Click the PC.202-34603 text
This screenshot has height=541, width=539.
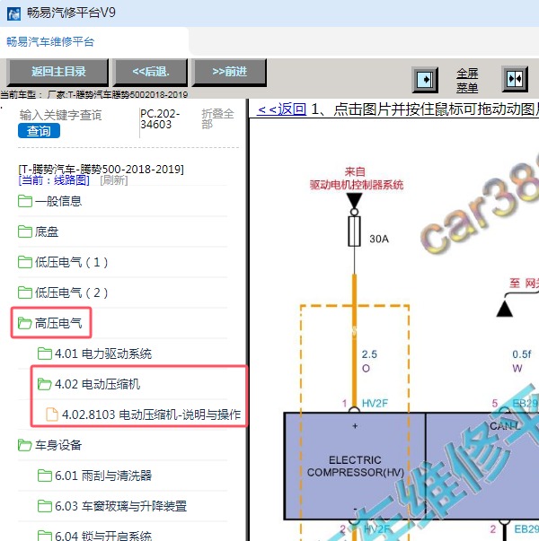[x=160, y=118]
